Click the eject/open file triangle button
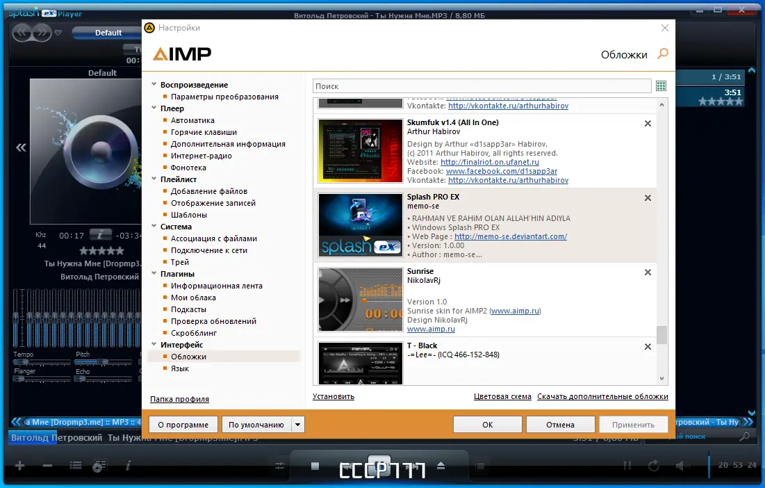Image resolution: width=765 pixels, height=488 pixels. coord(441,466)
